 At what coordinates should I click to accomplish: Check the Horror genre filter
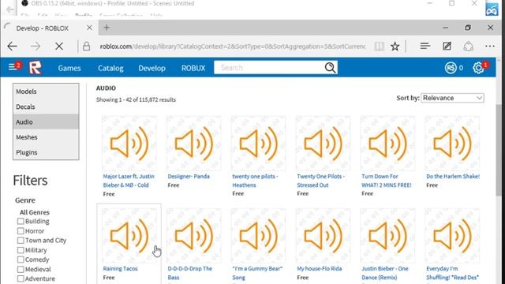pyautogui.click(x=21, y=231)
